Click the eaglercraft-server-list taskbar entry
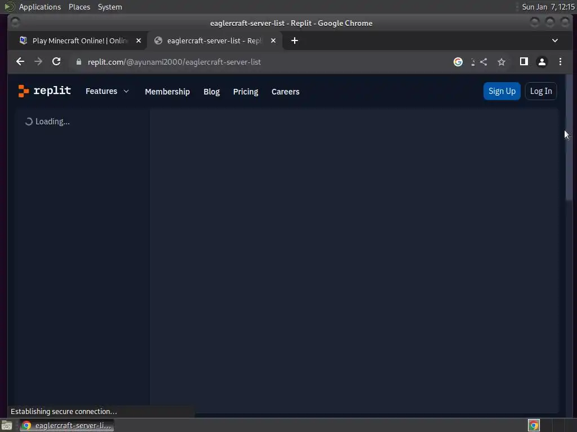 67,425
